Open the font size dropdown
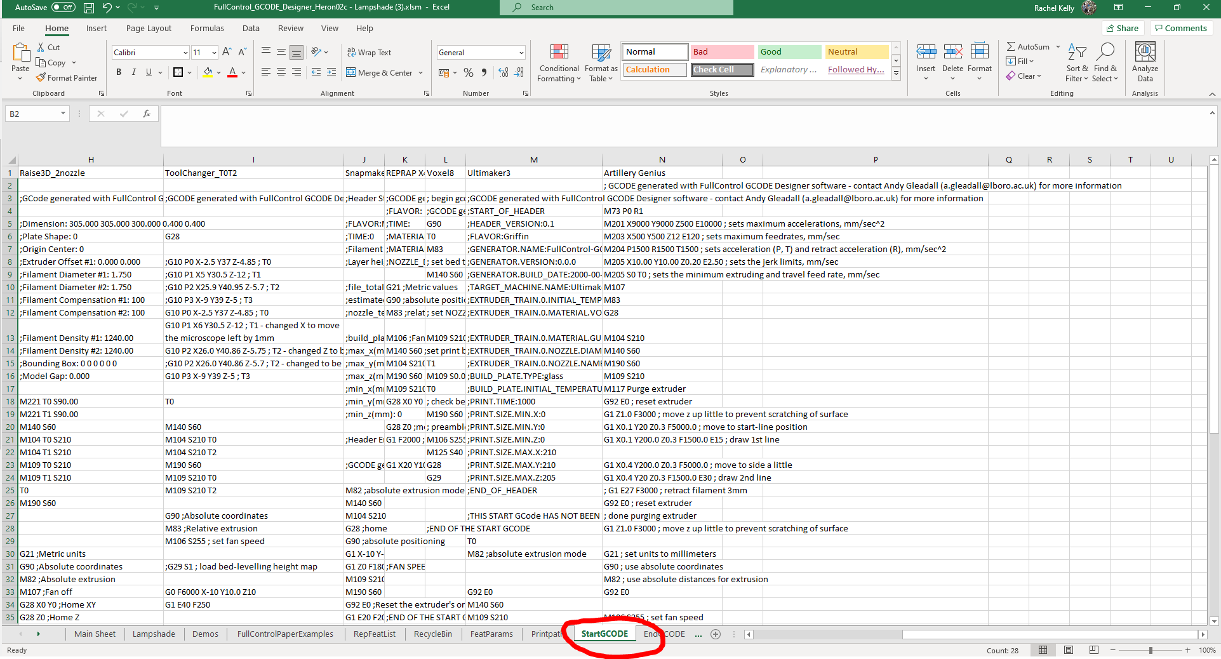 tap(214, 53)
